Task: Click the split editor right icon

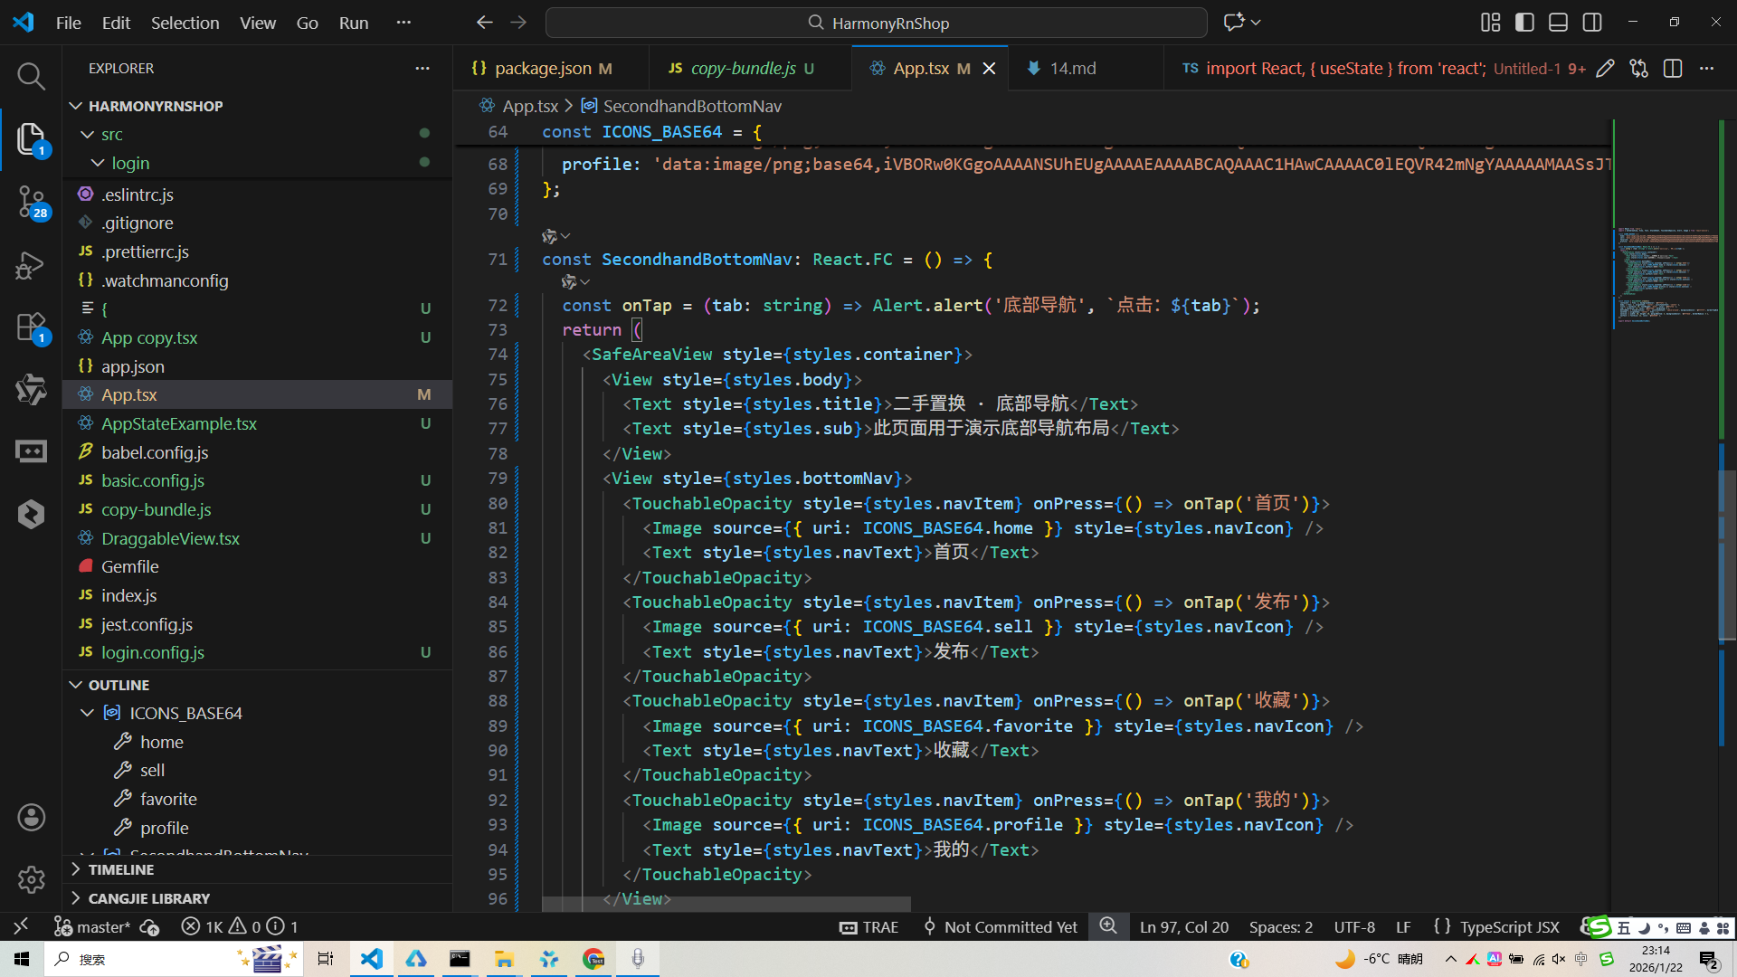Action: point(1673,69)
